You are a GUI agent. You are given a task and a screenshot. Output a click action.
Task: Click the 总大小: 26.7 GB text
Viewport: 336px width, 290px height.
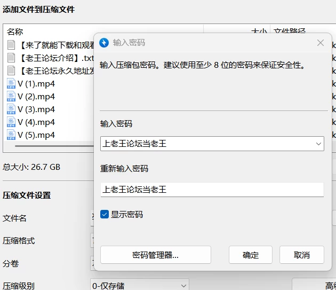pos(31,167)
